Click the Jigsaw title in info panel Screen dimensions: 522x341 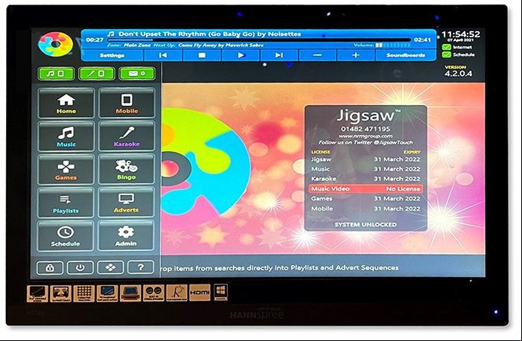coord(368,115)
